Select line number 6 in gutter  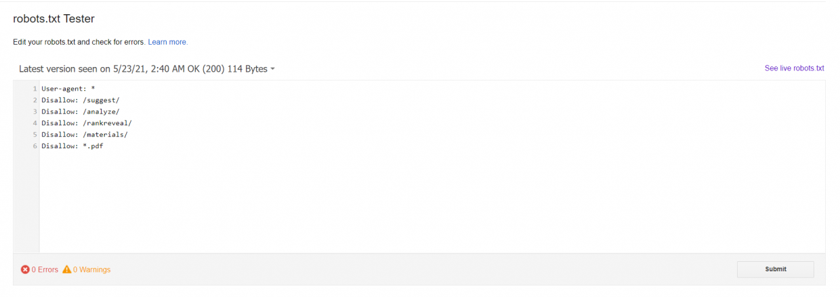click(x=35, y=146)
